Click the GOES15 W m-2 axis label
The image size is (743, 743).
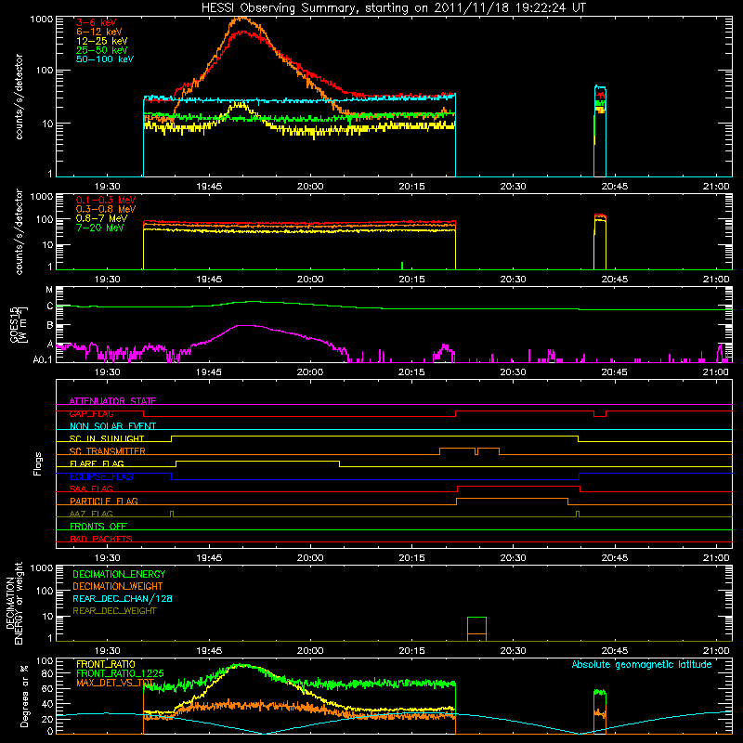point(19,324)
